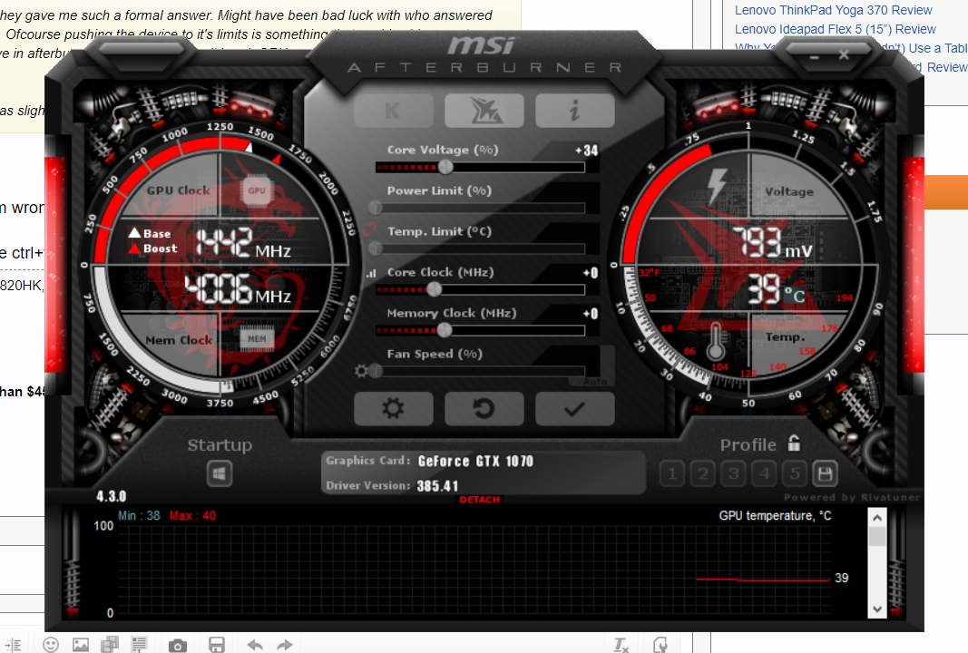Click the DETACH monitor label
The height and width of the screenshot is (653, 968).
point(480,500)
